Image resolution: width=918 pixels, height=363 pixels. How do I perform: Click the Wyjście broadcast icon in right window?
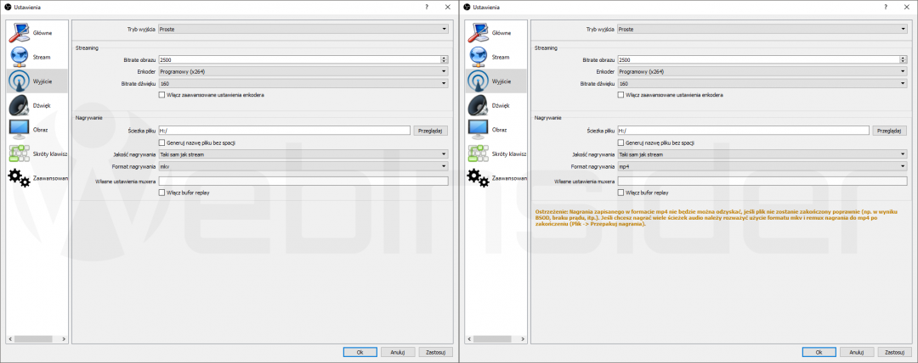[x=478, y=81]
